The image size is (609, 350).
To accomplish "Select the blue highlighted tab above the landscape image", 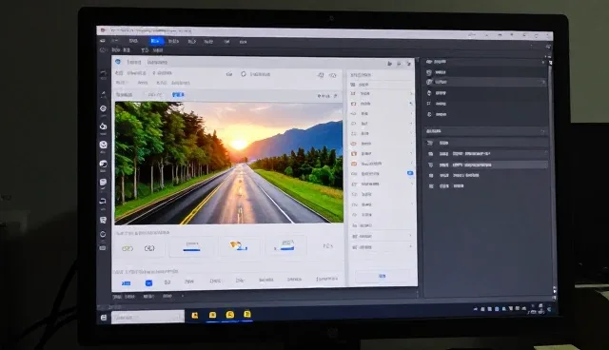I will pyautogui.click(x=178, y=95).
